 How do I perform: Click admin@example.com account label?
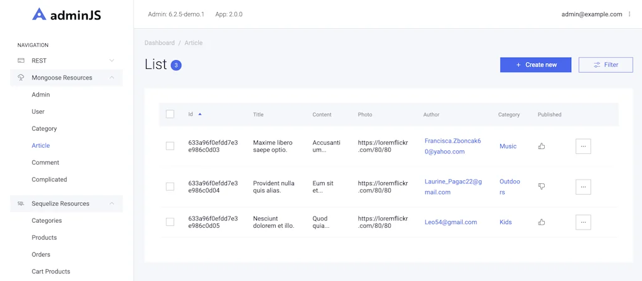tap(592, 14)
